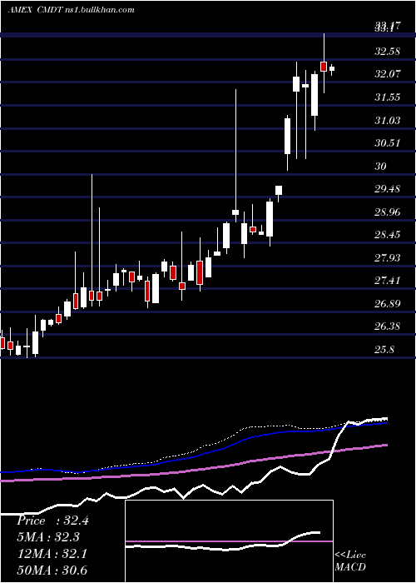
Task: Click the 28.96 price axis label
Action: [x=388, y=212]
